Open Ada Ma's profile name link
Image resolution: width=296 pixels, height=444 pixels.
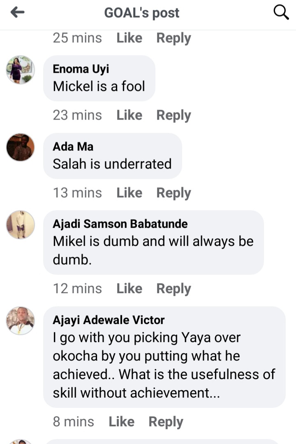(73, 146)
